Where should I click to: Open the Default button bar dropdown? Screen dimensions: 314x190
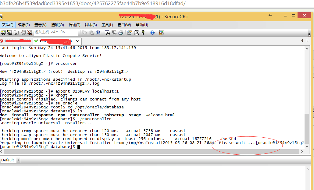18,160
